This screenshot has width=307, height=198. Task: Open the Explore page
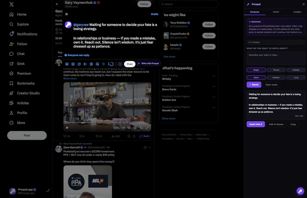tap(19, 24)
